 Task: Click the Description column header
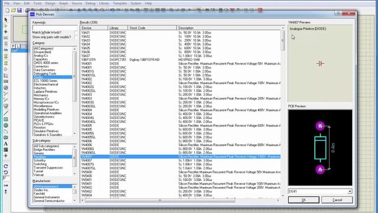(x=229, y=28)
